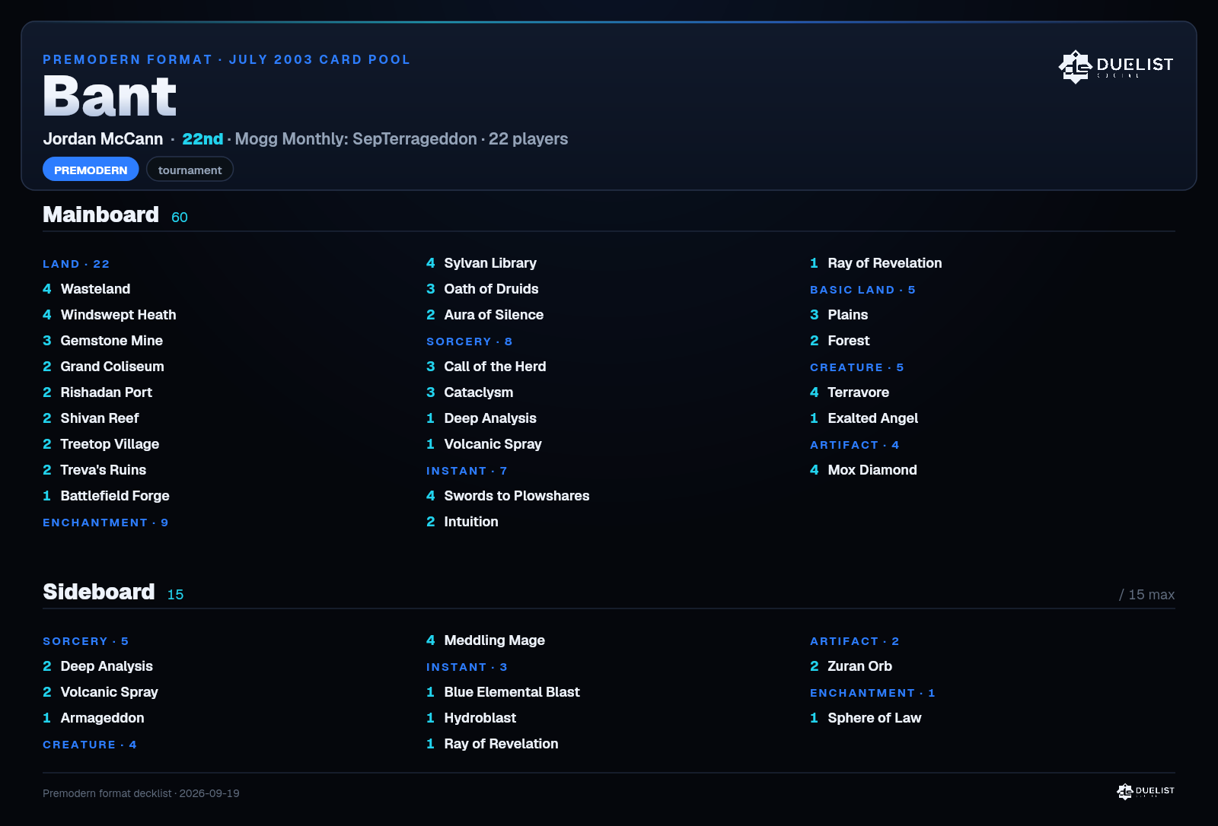
Task: Open the Mox Diamond card entry
Action: pyautogui.click(x=863, y=470)
